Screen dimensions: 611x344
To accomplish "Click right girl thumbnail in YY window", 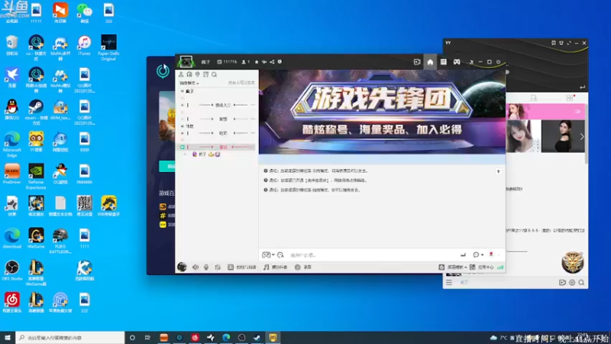I will point(563,136).
